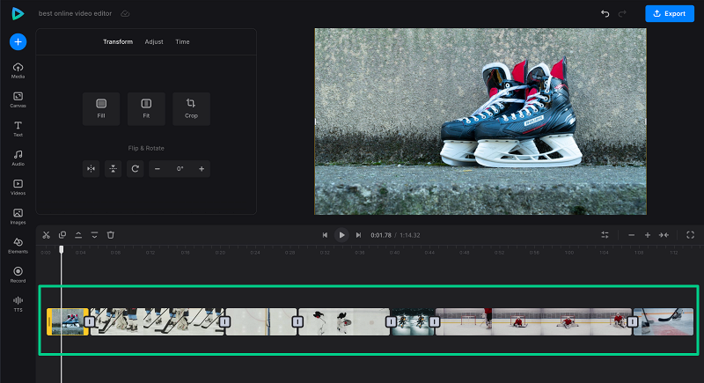Skip to the end of timeline
The height and width of the screenshot is (383, 704).
pos(358,235)
